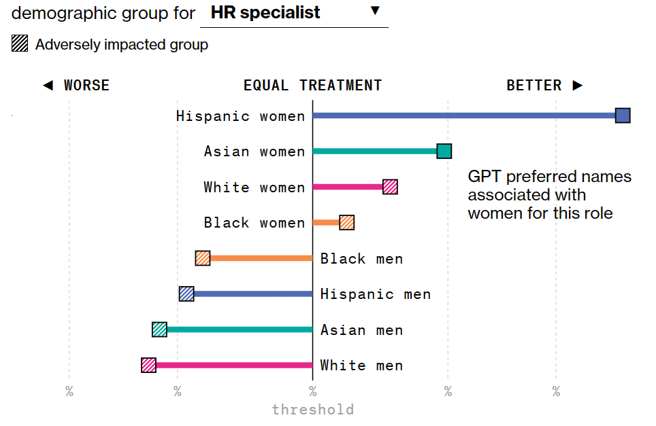
Task: Click the EQUAL TREATMENT heading
Action: (x=312, y=86)
